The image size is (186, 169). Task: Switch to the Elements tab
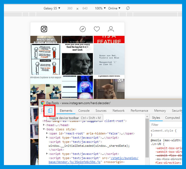(66, 111)
